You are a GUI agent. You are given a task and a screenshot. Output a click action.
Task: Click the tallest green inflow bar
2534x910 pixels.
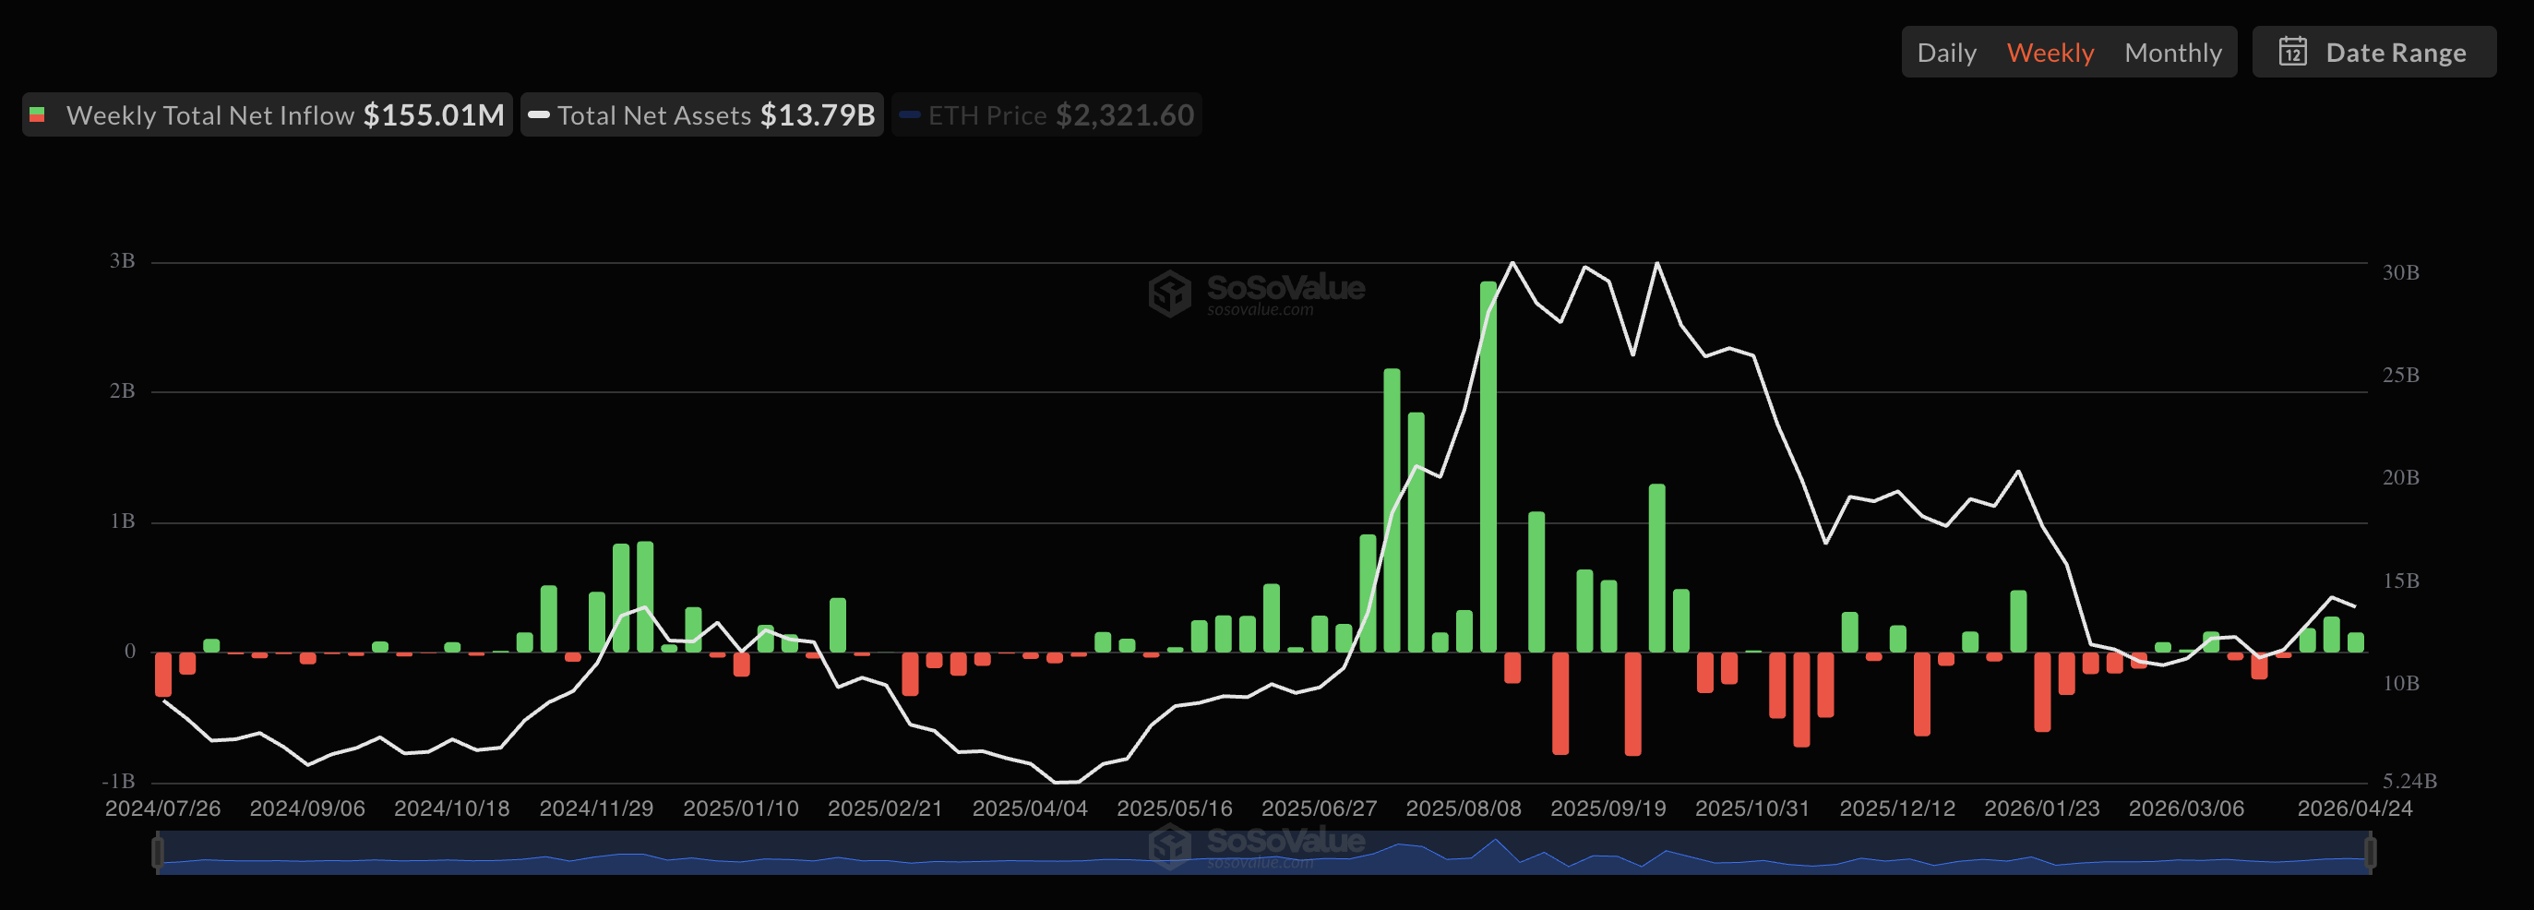click(1488, 466)
